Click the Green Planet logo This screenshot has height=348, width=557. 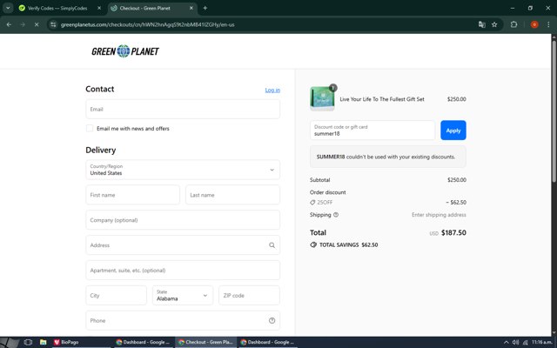pyautogui.click(x=125, y=51)
